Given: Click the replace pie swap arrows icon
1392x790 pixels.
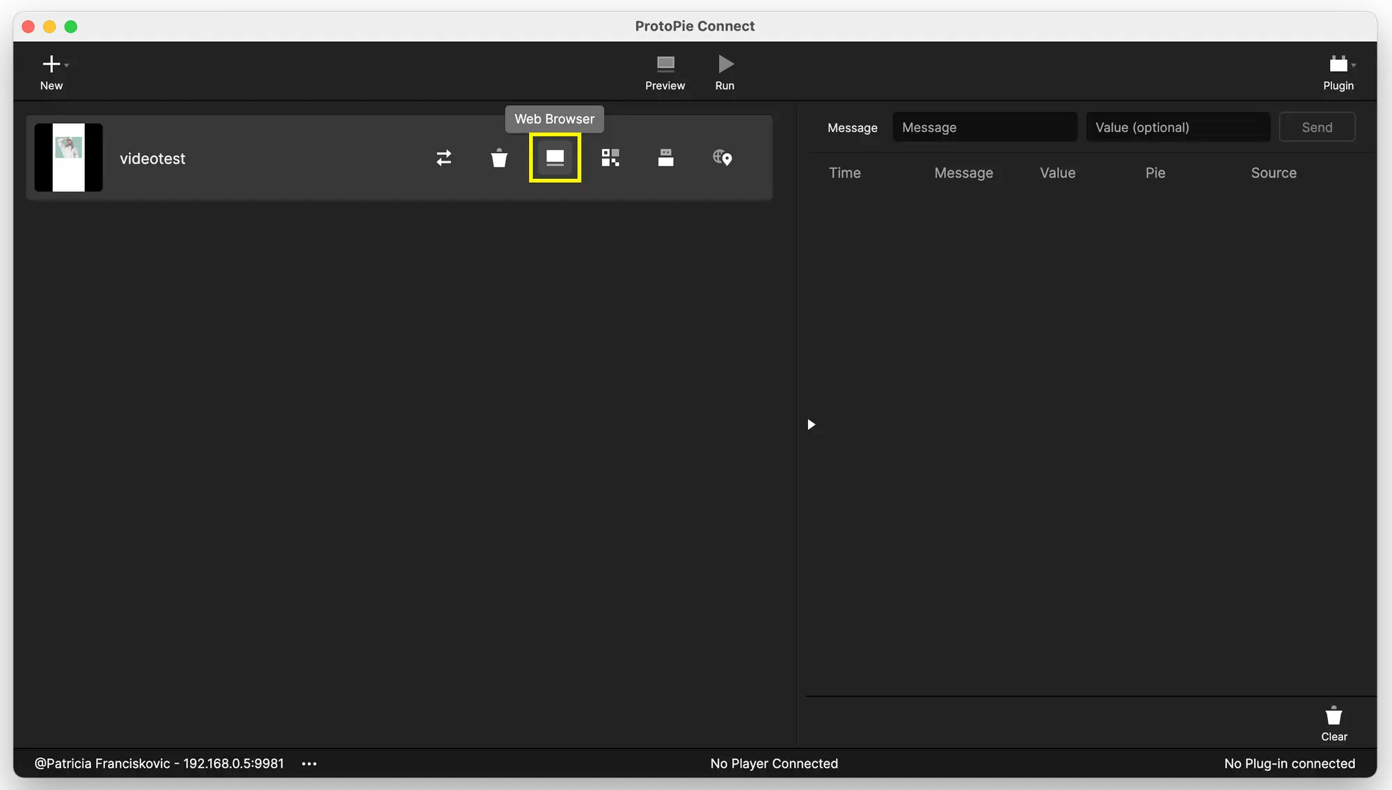Looking at the screenshot, I should coord(443,158).
